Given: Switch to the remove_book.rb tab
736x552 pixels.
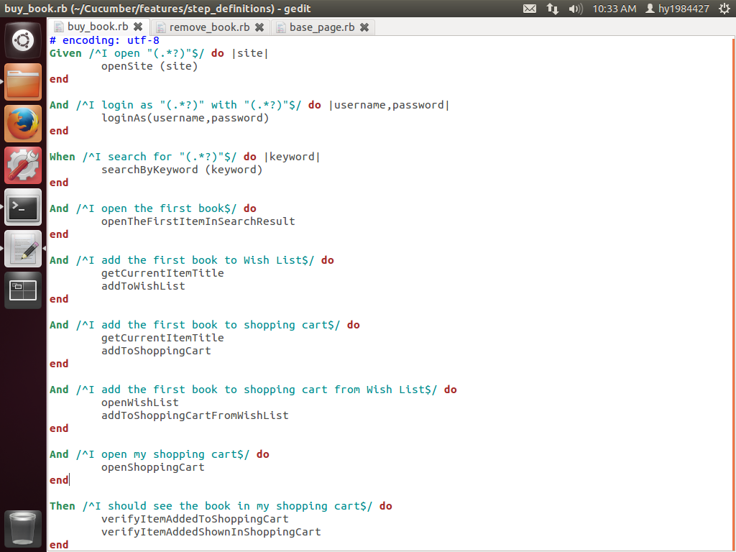Looking at the screenshot, I should coord(209,27).
